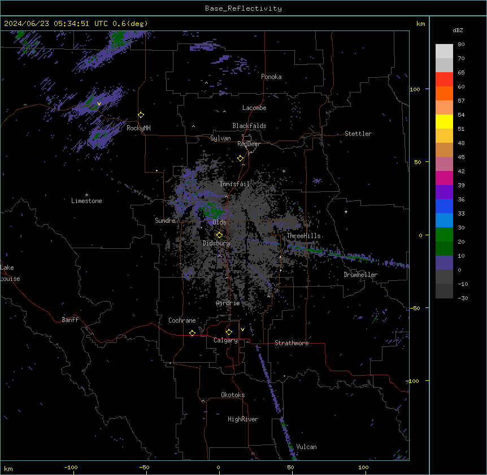The image size is (487, 475).
Task: Click the Lake Louise label
Action: click(x=10, y=273)
